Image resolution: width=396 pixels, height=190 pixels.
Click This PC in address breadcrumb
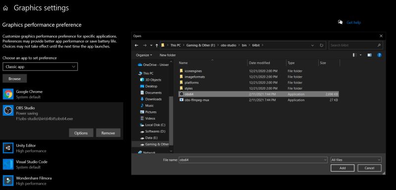pos(176,46)
